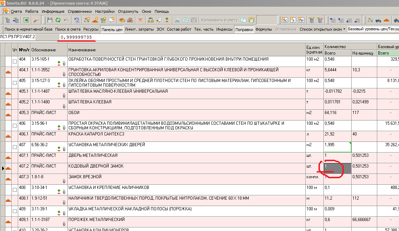
Task: Click the ПР new subsection icon
Action: click(x=301, y=20)
